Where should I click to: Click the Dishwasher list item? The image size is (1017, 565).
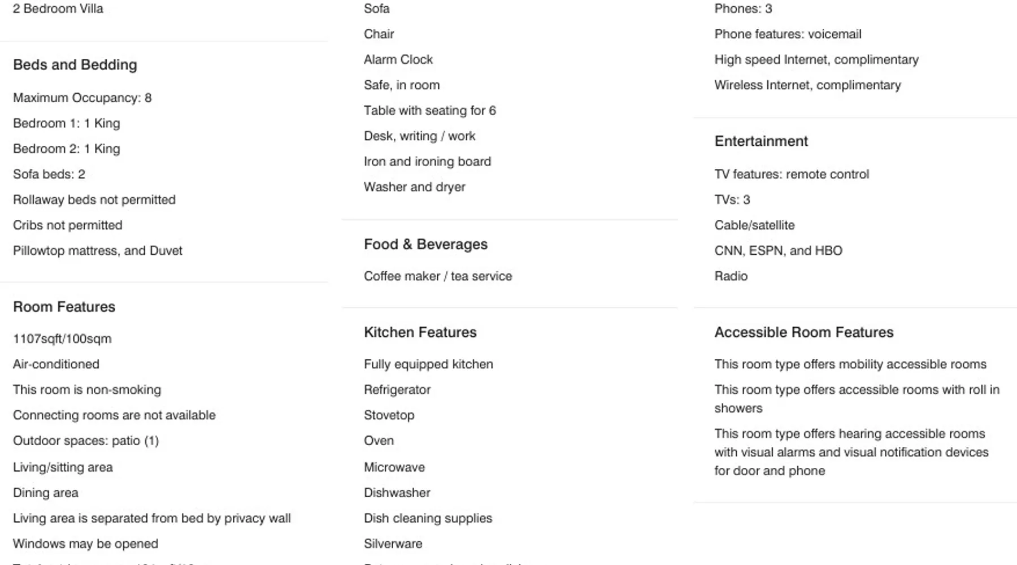[397, 493]
